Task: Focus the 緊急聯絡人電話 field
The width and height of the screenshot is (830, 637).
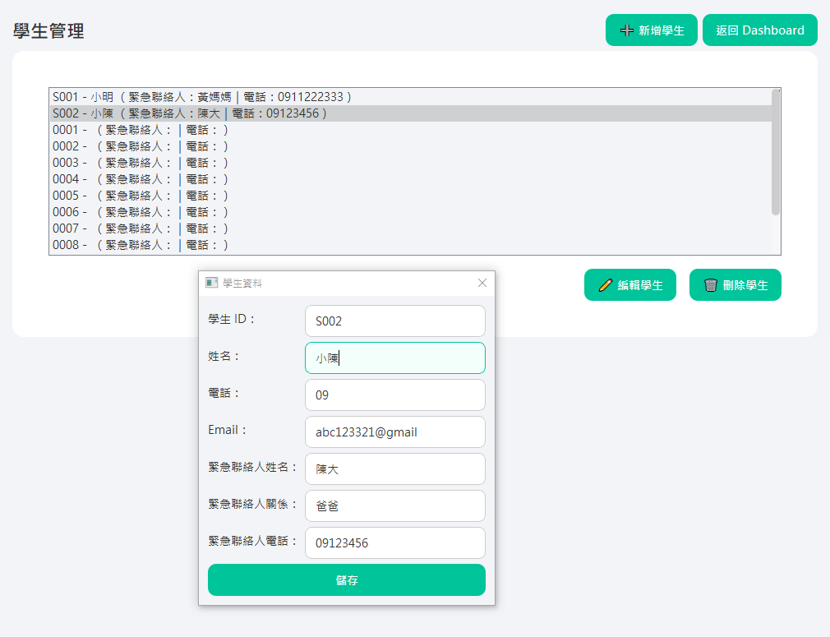Action: 394,542
